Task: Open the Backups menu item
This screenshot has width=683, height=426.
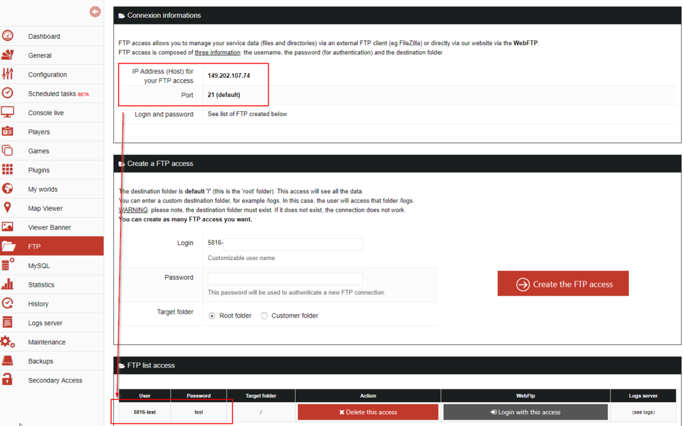Action: pos(40,361)
